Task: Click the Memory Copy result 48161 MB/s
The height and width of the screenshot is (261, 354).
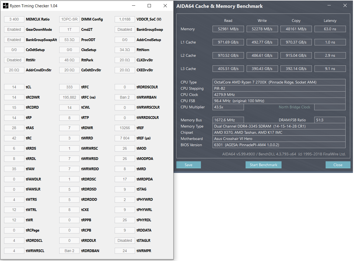Action: (296, 29)
